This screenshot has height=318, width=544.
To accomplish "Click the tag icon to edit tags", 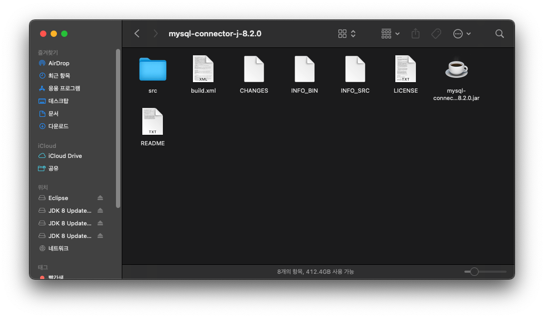I will coord(436,34).
